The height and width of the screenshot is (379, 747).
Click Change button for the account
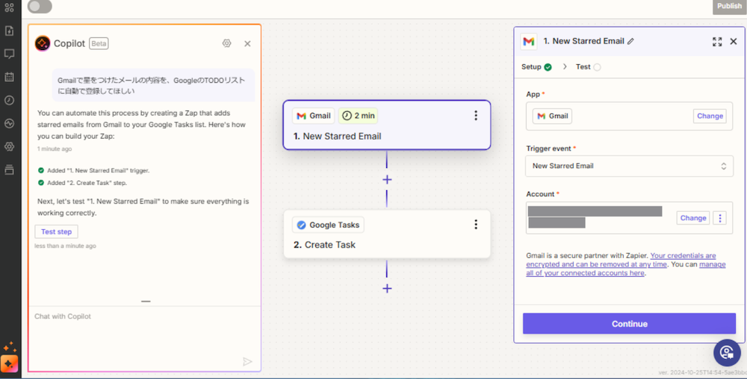(693, 218)
